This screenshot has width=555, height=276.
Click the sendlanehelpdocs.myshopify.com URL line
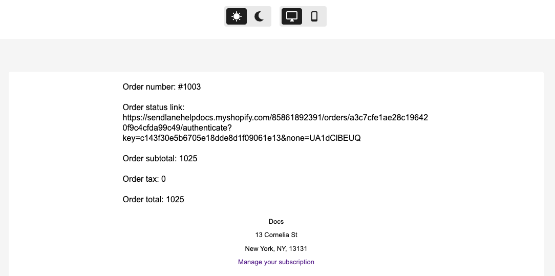[275, 118]
